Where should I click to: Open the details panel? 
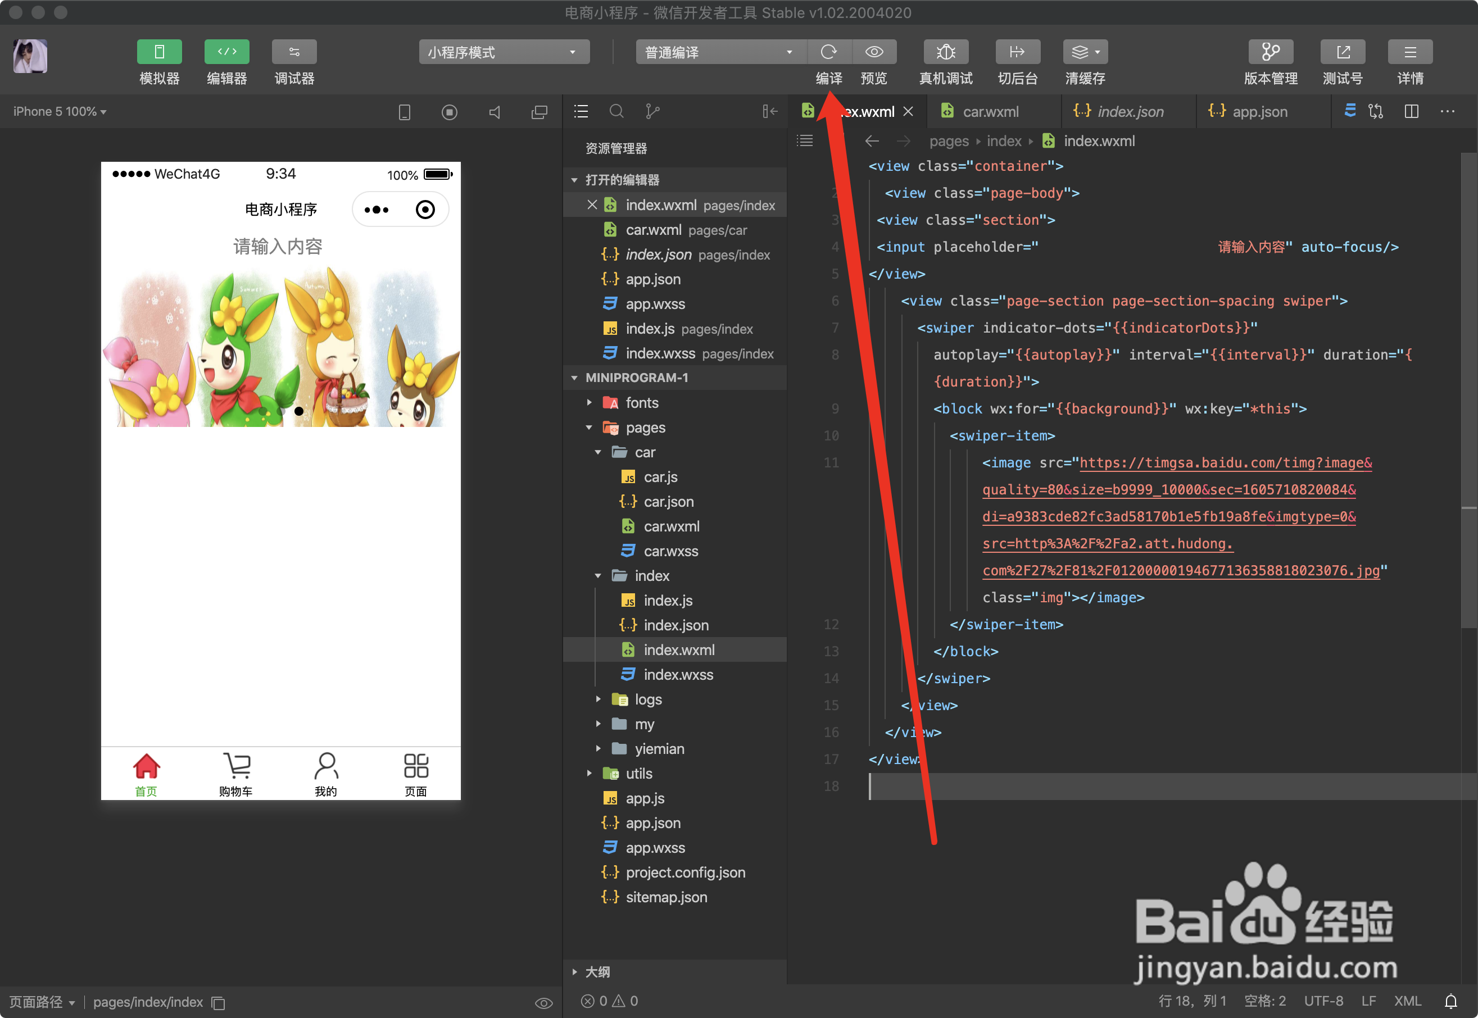(x=1410, y=52)
